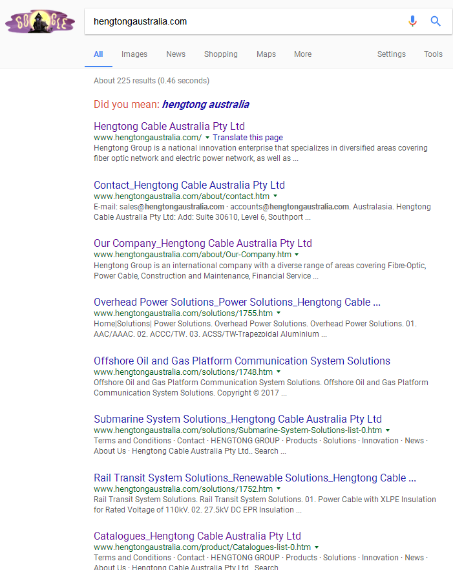The image size is (453, 570).
Task: Expand the arrow beside Our-Company.htm URL
Action: (297, 255)
